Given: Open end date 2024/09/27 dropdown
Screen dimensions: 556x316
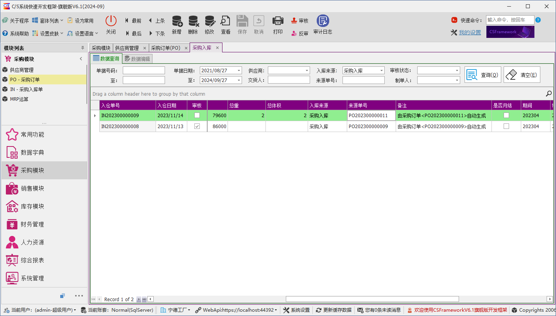Looking at the screenshot, I should click(239, 80).
